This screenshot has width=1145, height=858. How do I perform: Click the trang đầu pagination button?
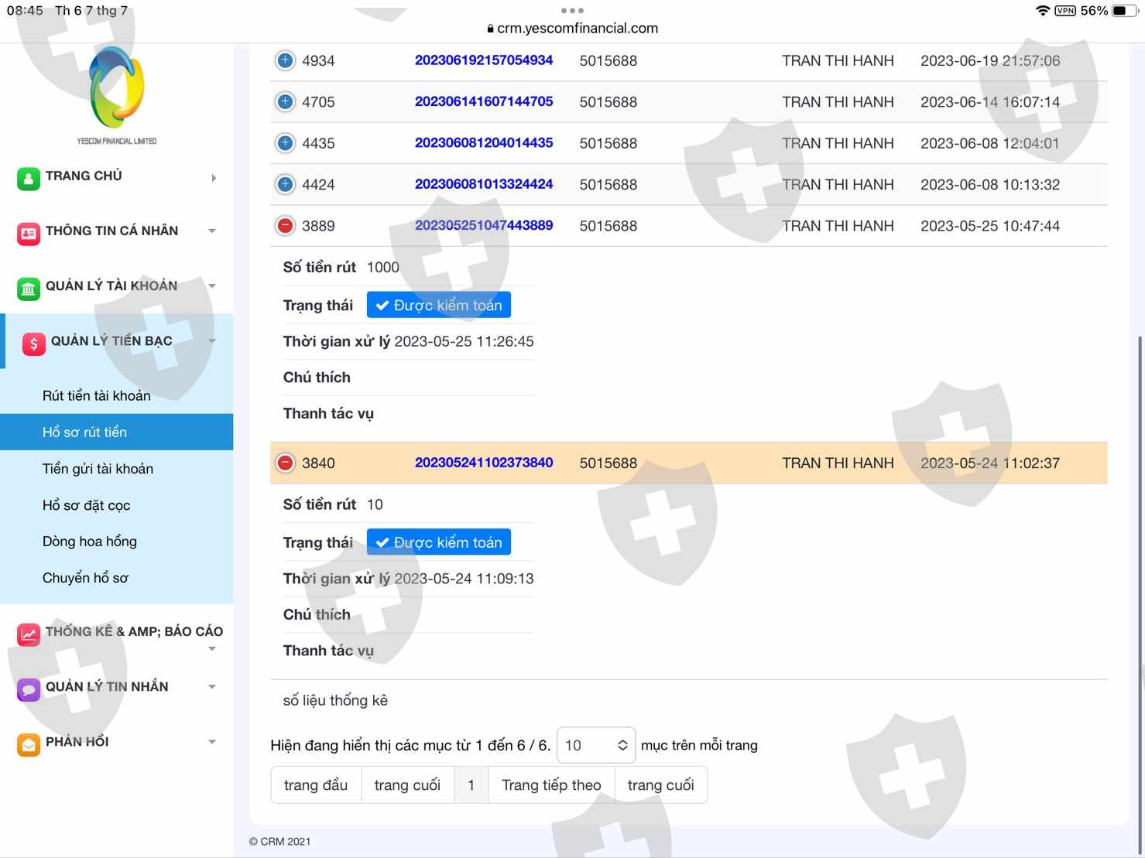[315, 785]
